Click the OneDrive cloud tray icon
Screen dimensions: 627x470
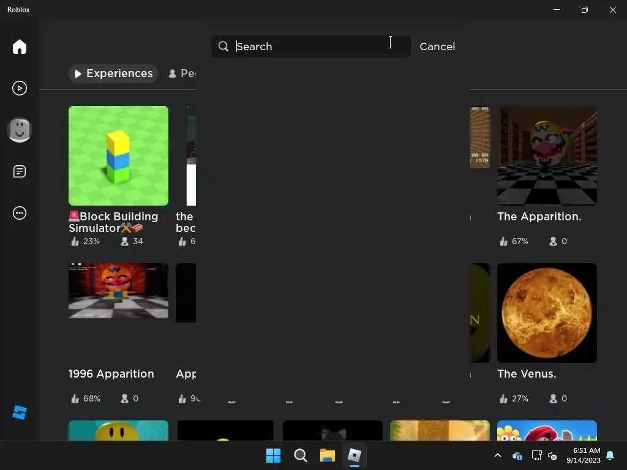pos(517,455)
